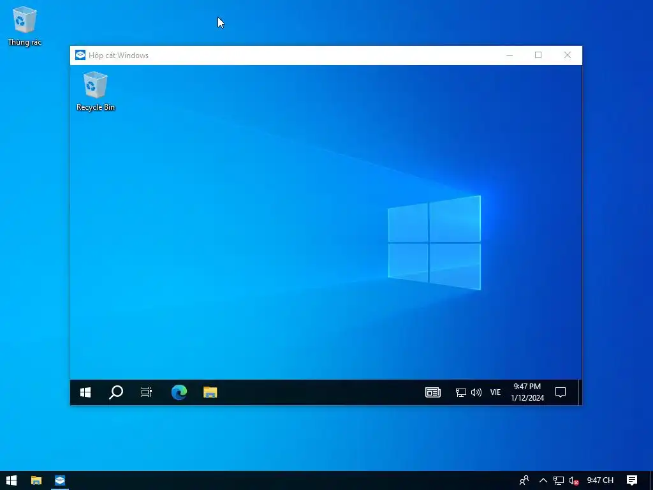Maximize the Hộp cát Windows window
Viewport: 653px width, 490px height.
pos(538,55)
